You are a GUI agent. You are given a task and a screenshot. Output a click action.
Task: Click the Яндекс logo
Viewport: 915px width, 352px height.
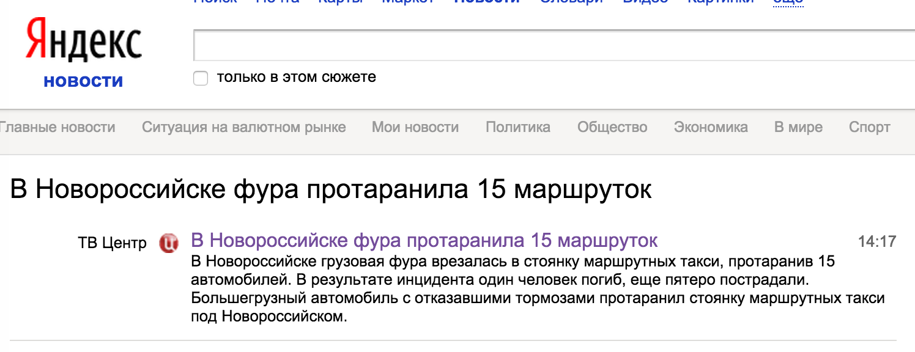coord(84,40)
